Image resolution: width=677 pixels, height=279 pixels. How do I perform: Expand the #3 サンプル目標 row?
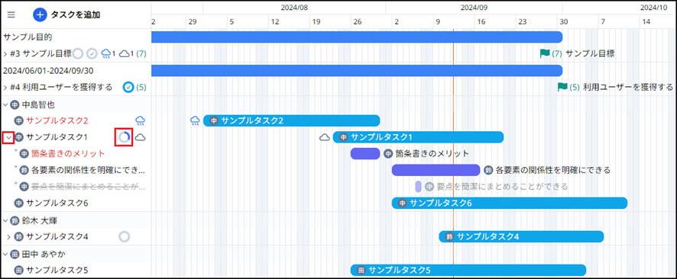coord(5,54)
